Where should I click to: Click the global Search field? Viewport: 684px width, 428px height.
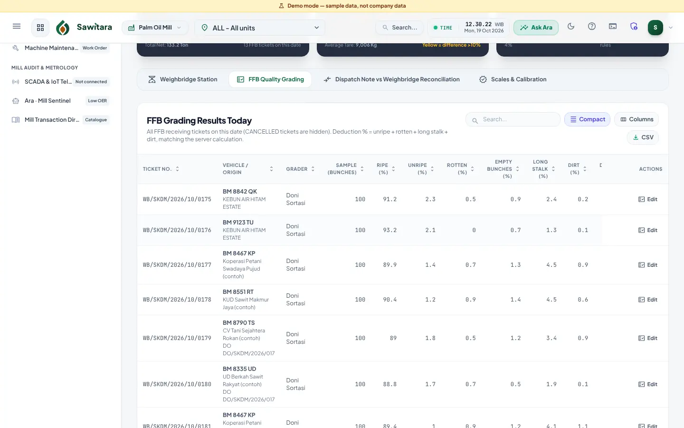tap(399, 28)
